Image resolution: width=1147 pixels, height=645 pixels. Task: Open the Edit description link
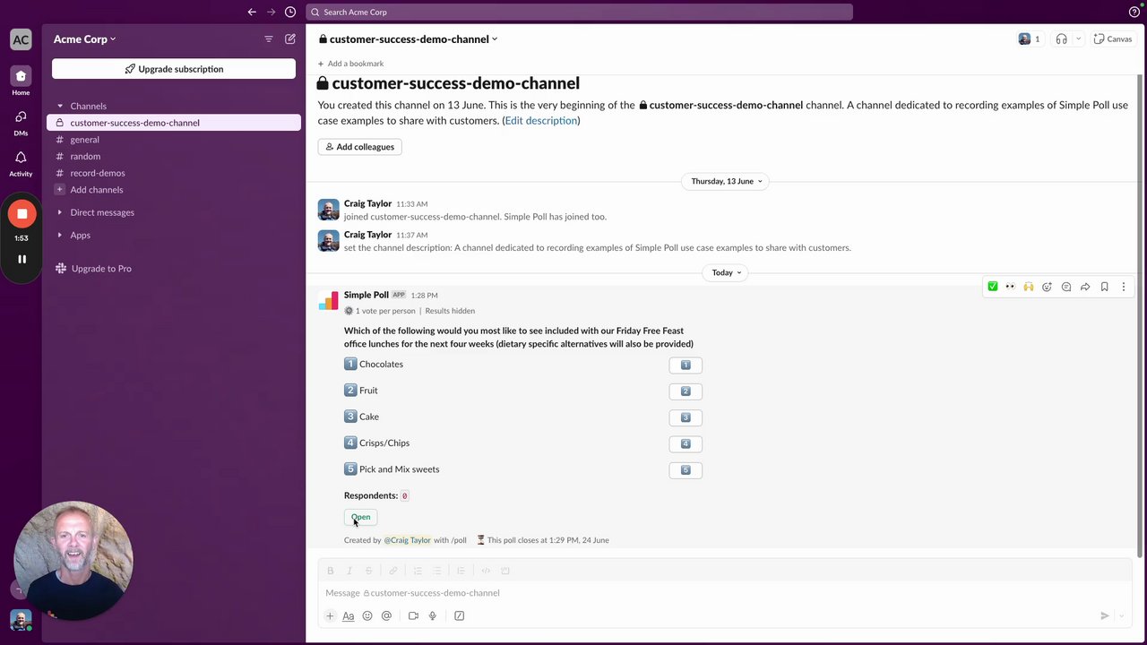[x=540, y=120]
